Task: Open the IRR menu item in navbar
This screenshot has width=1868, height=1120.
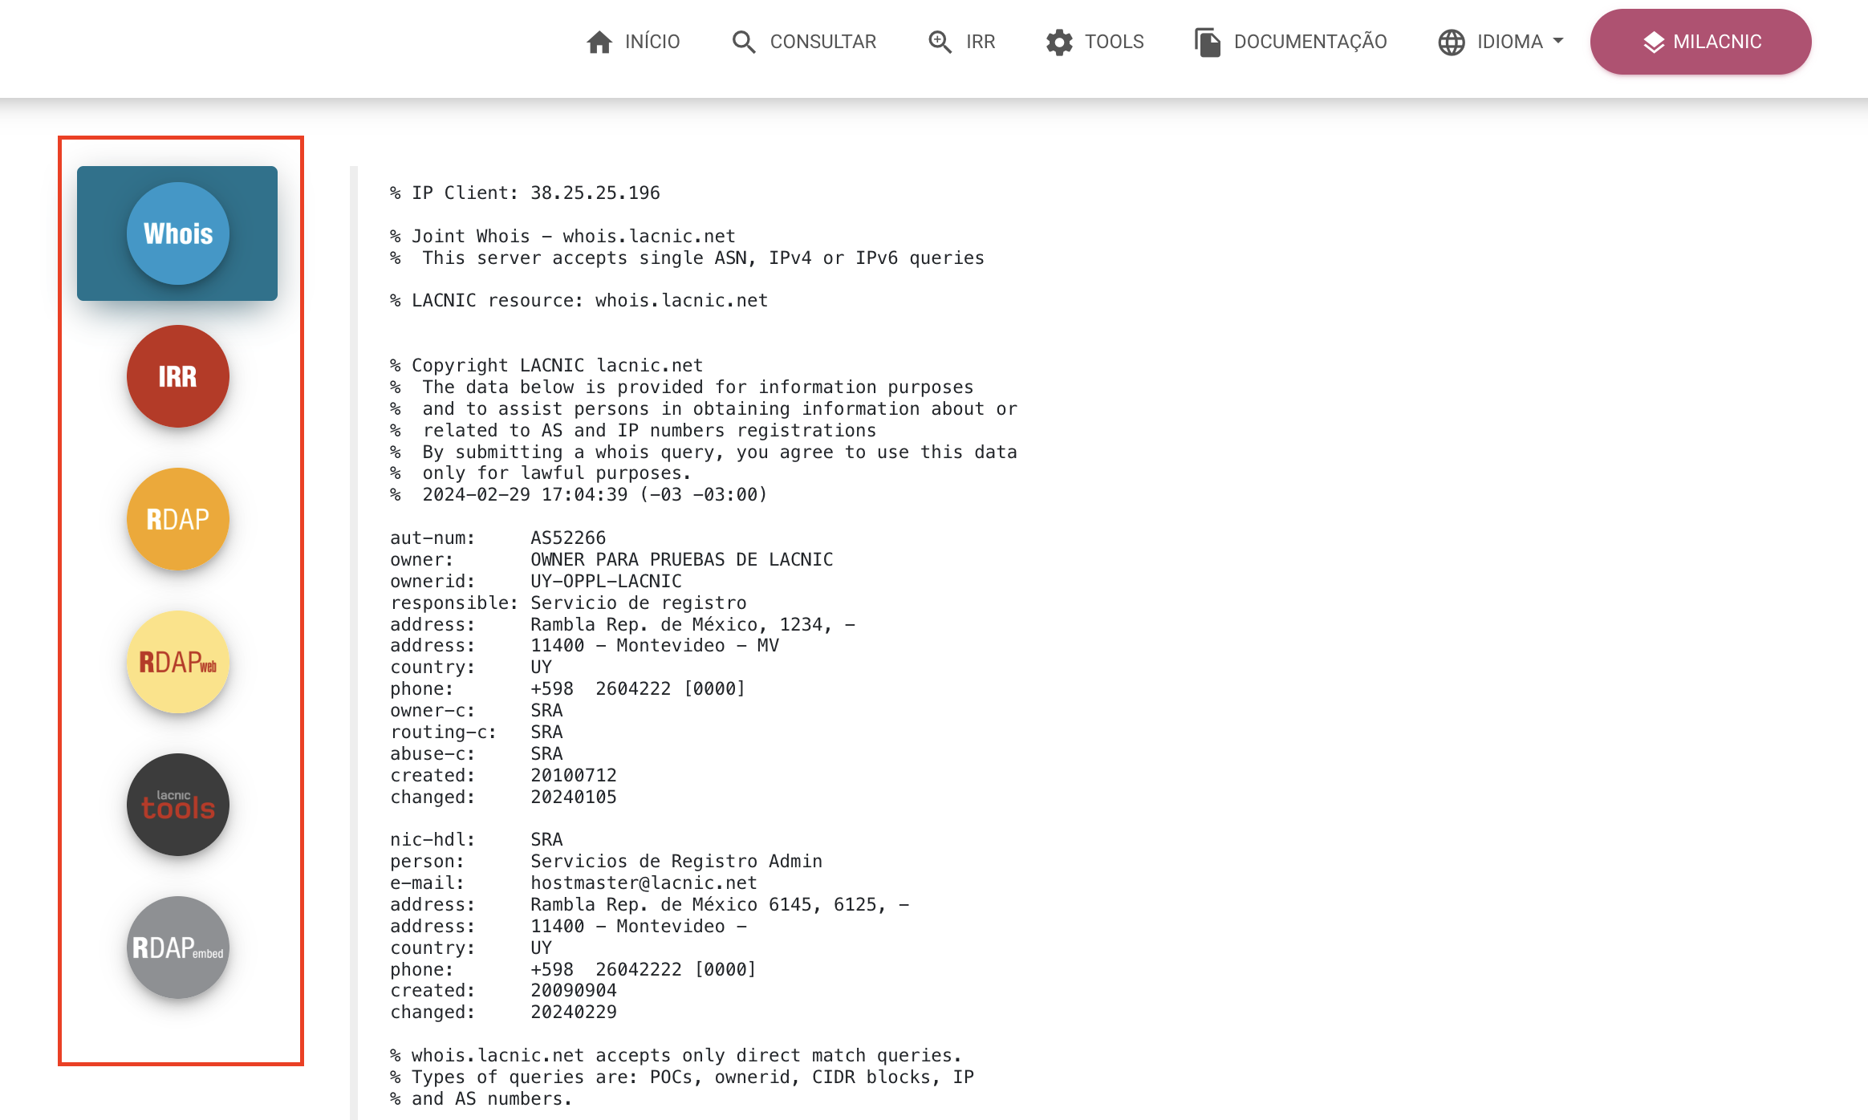Action: pyautogui.click(x=980, y=42)
